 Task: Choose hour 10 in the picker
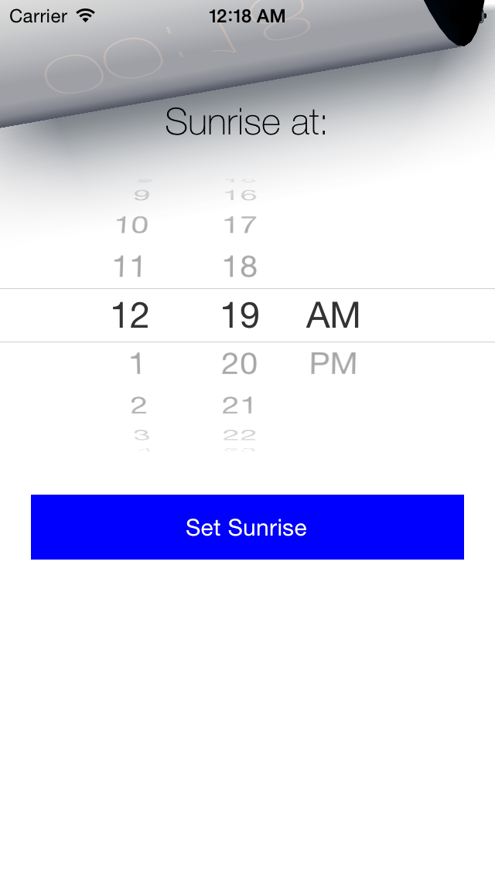[131, 225]
